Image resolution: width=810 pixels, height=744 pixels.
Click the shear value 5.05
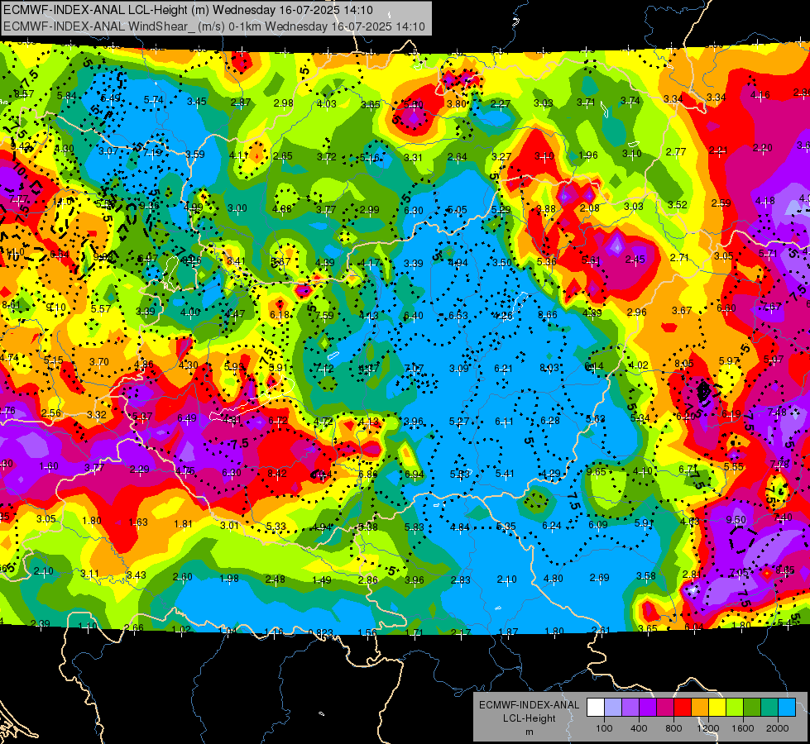click(x=457, y=209)
